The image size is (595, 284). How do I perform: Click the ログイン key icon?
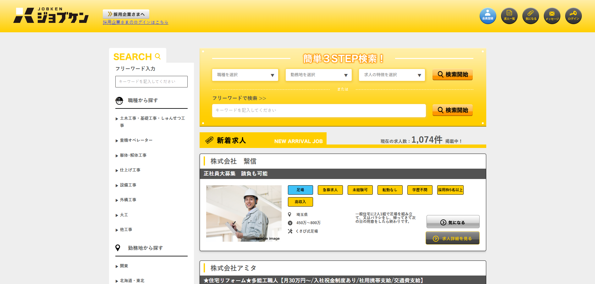(x=573, y=16)
